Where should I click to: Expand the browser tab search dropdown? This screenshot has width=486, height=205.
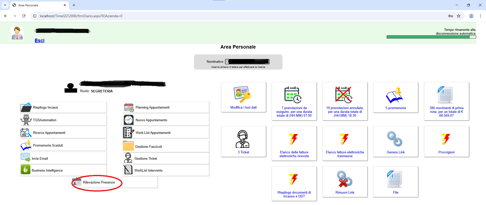5,5
